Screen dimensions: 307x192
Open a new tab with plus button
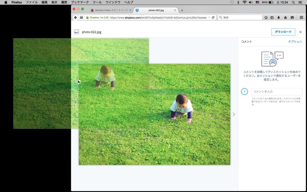[x=182, y=10]
